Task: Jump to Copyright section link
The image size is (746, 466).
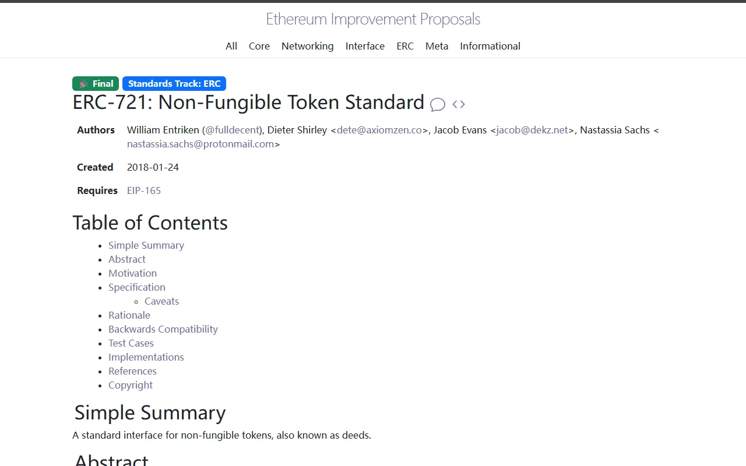Action: (x=131, y=385)
